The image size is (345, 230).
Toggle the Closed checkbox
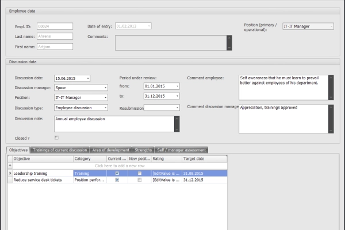click(56, 138)
